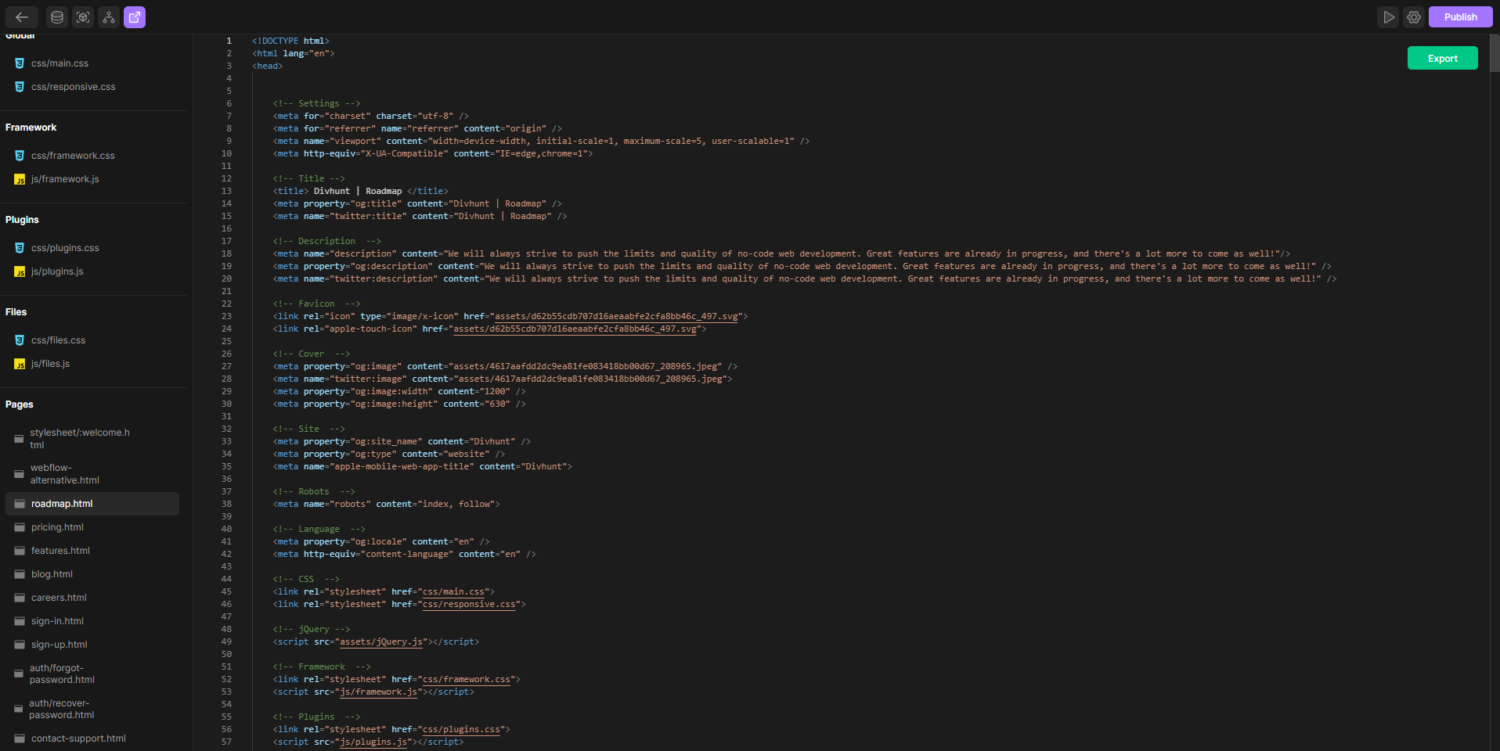This screenshot has height=751, width=1500.
Task: Select contact-support.html page
Action: [78, 738]
